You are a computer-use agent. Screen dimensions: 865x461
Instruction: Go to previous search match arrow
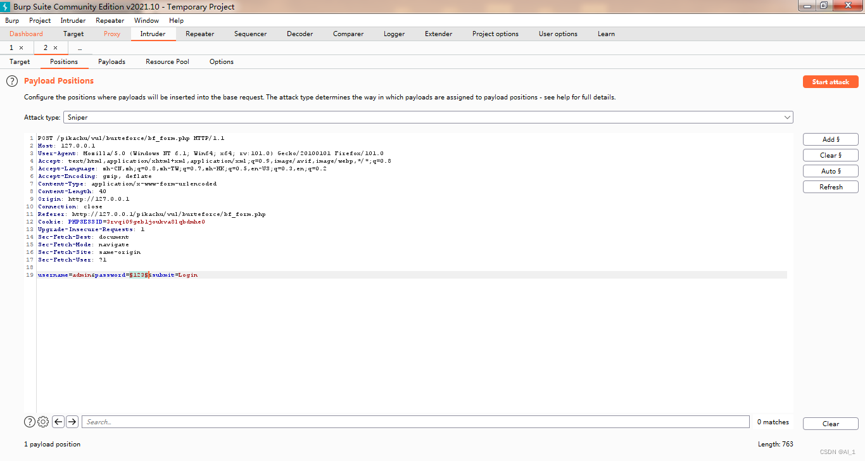tap(58, 422)
